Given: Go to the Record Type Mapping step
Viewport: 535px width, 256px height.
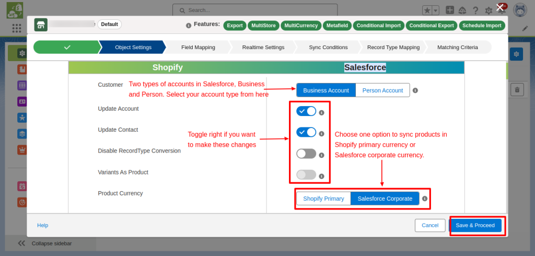Looking at the screenshot, I should [393, 48].
